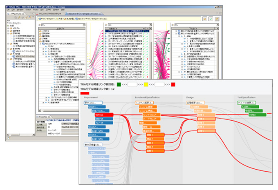The width and height of the screenshot is (278, 190).
Task: Select the '777 44' node
Action: 104,123
